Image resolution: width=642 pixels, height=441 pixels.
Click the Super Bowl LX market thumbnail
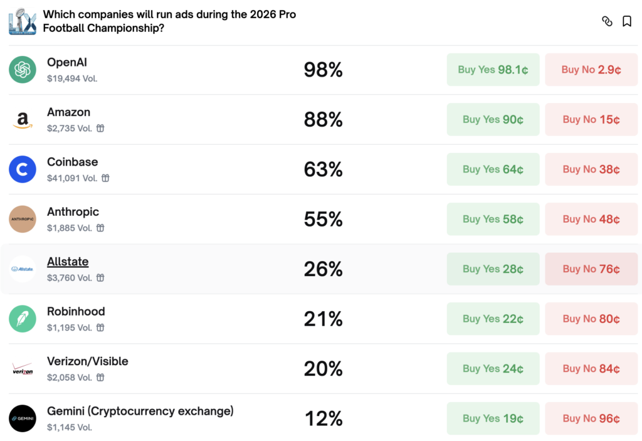coord(23,21)
